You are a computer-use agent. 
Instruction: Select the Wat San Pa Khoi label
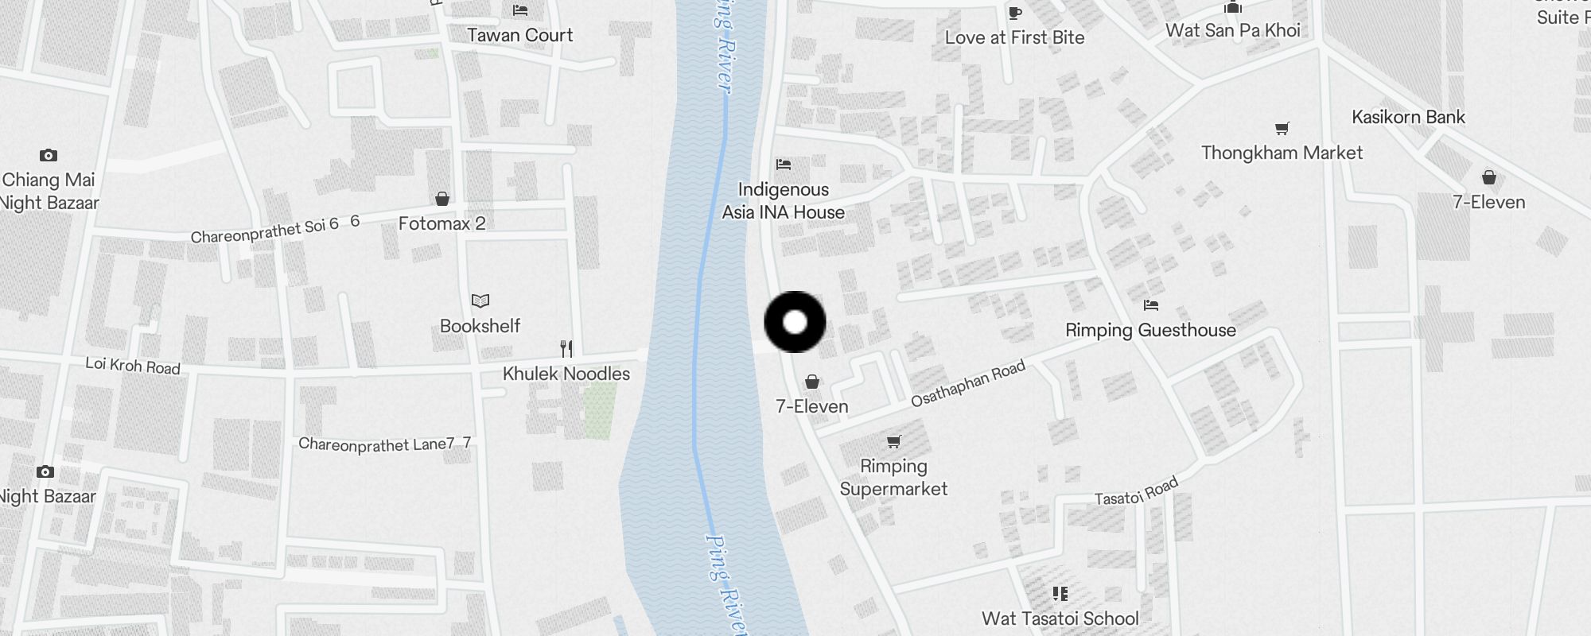(1232, 30)
